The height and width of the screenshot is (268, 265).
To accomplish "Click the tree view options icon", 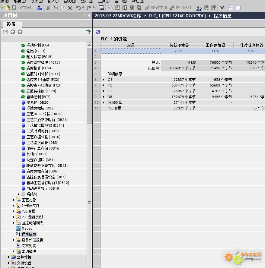I will (x=88, y=32).
